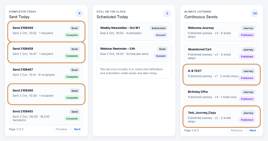Open the Send 2108458 card
Image resolution: width=268 pixels, height=141 pixels.
[46, 52]
